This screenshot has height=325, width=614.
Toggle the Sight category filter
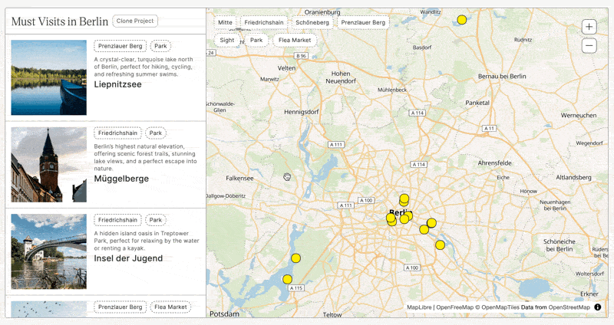click(227, 41)
